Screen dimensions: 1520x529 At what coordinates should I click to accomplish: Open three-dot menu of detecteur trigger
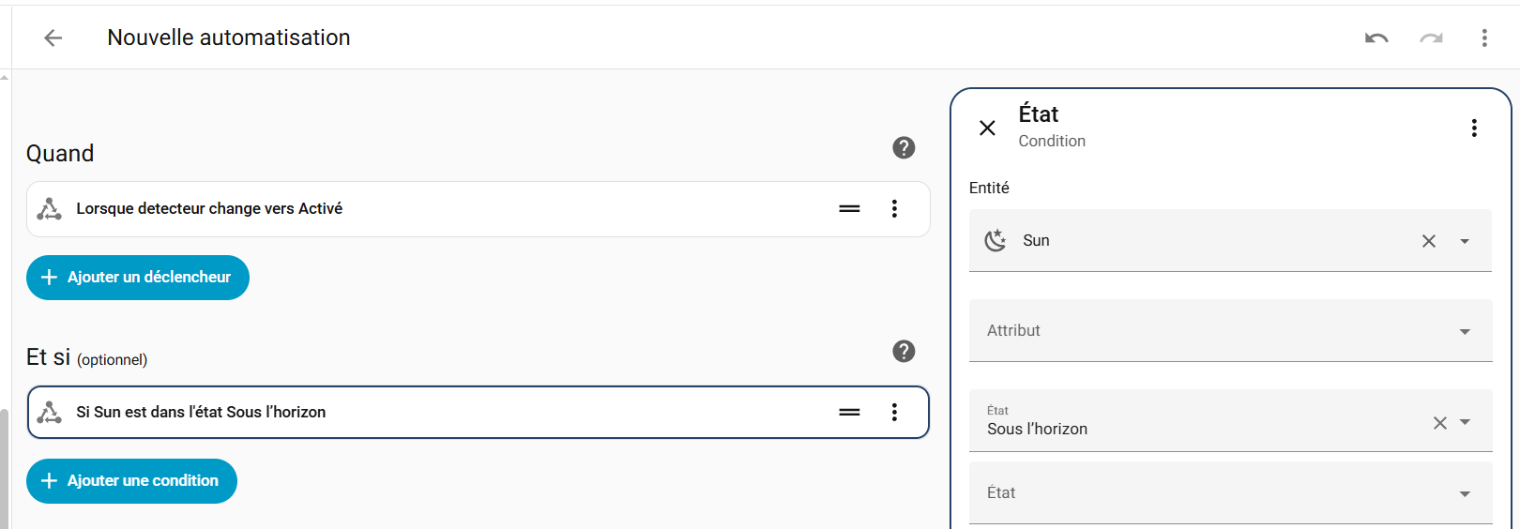coord(894,208)
